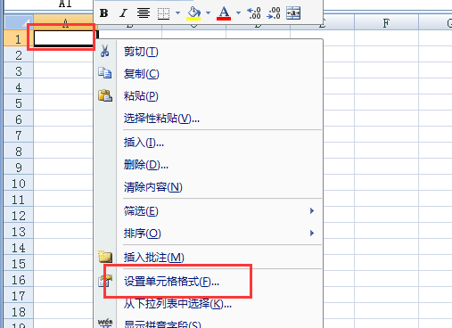Select row 10 header
452x328 pixels.
click(x=19, y=184)
